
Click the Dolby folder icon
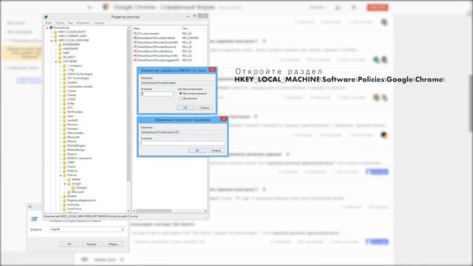(64, 103)
